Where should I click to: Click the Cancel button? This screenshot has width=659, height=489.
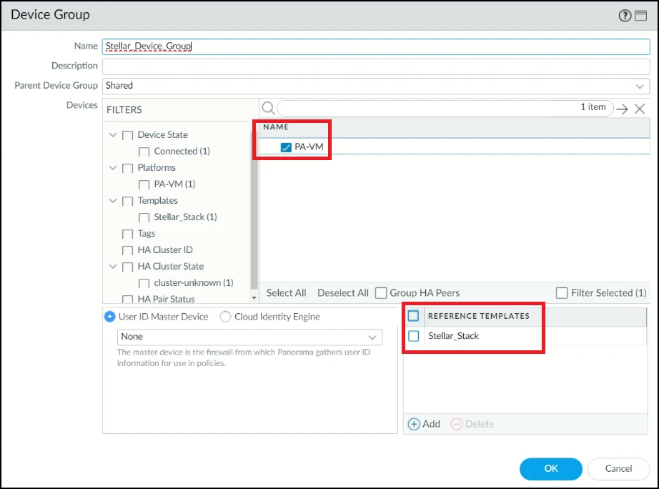(618, 469)
